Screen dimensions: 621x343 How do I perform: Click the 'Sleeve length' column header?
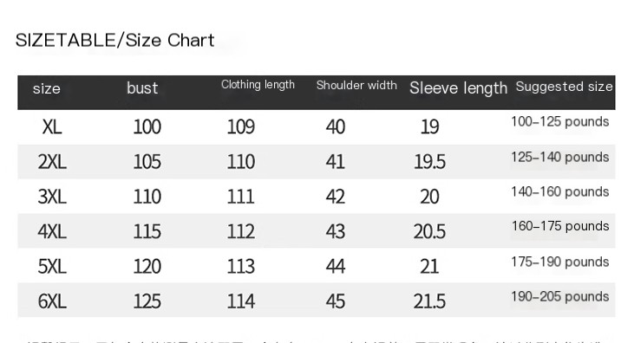tap(458, 87)
